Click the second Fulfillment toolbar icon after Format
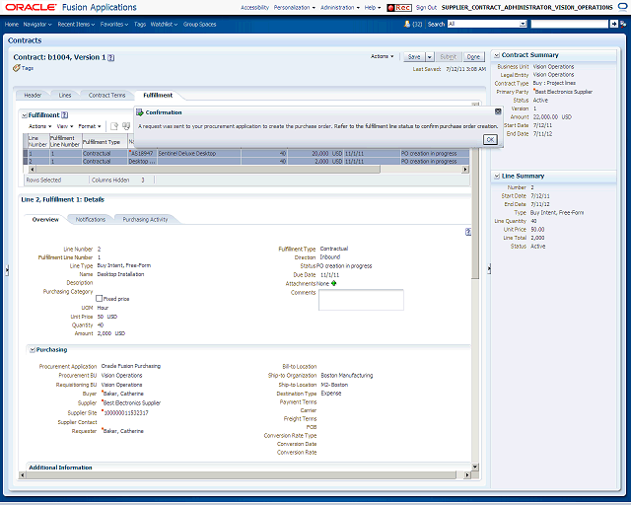This screenshot has height=505, width=631. pyautogui.click(x=126, y=126)
